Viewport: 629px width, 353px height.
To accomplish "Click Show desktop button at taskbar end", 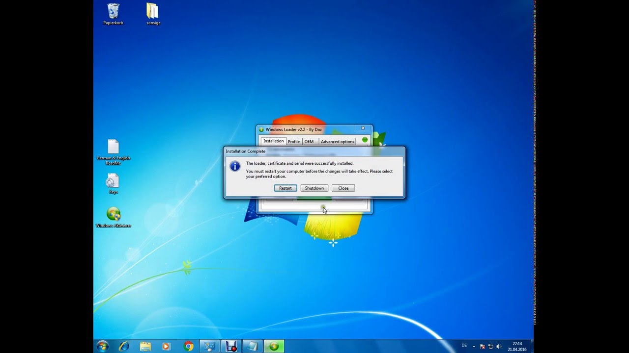I will [532, 346].
